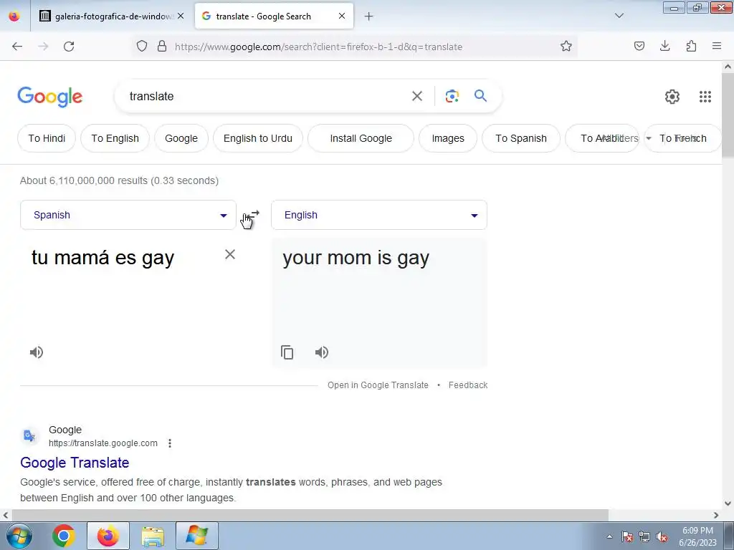Click the translate search input field
Viewport: 734px width, 550px height.
(x=267, y=97)
